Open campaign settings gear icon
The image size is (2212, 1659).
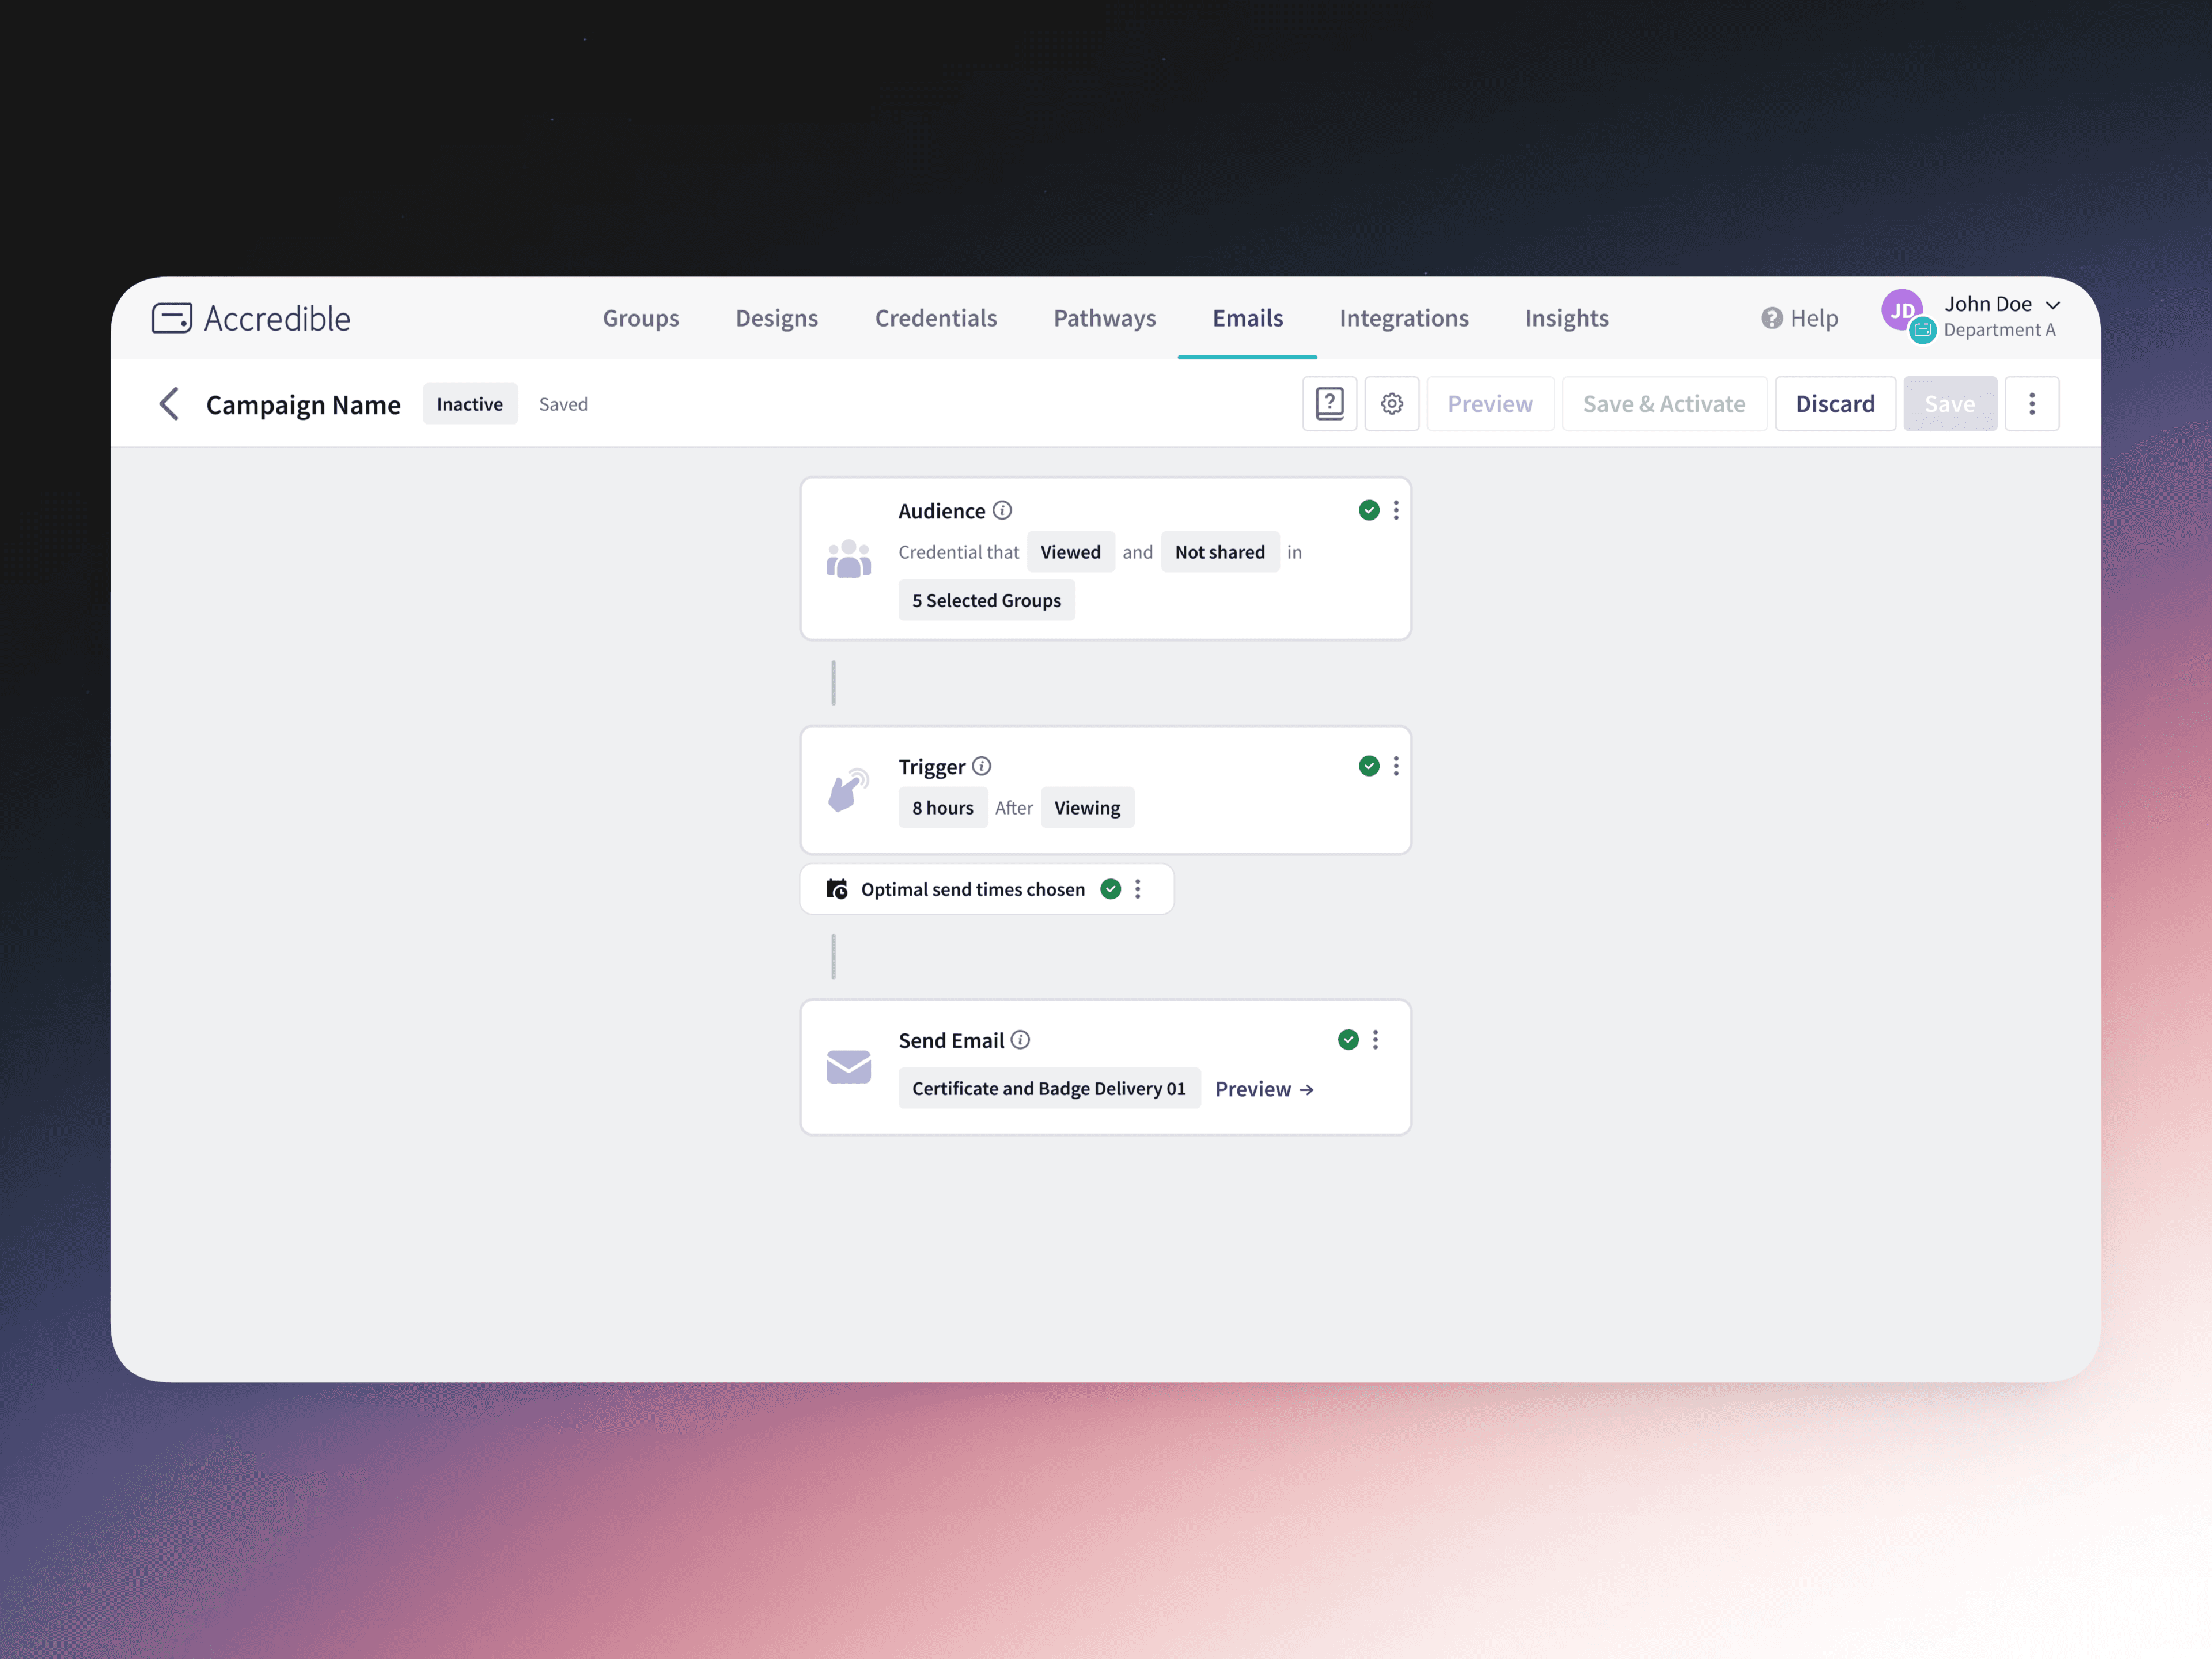1391,404
